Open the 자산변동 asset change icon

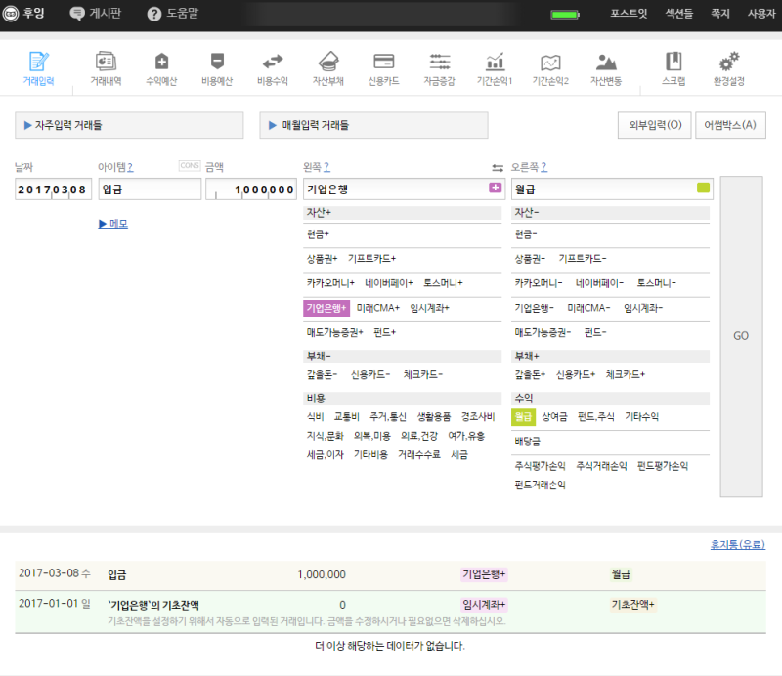pos(606,67)
